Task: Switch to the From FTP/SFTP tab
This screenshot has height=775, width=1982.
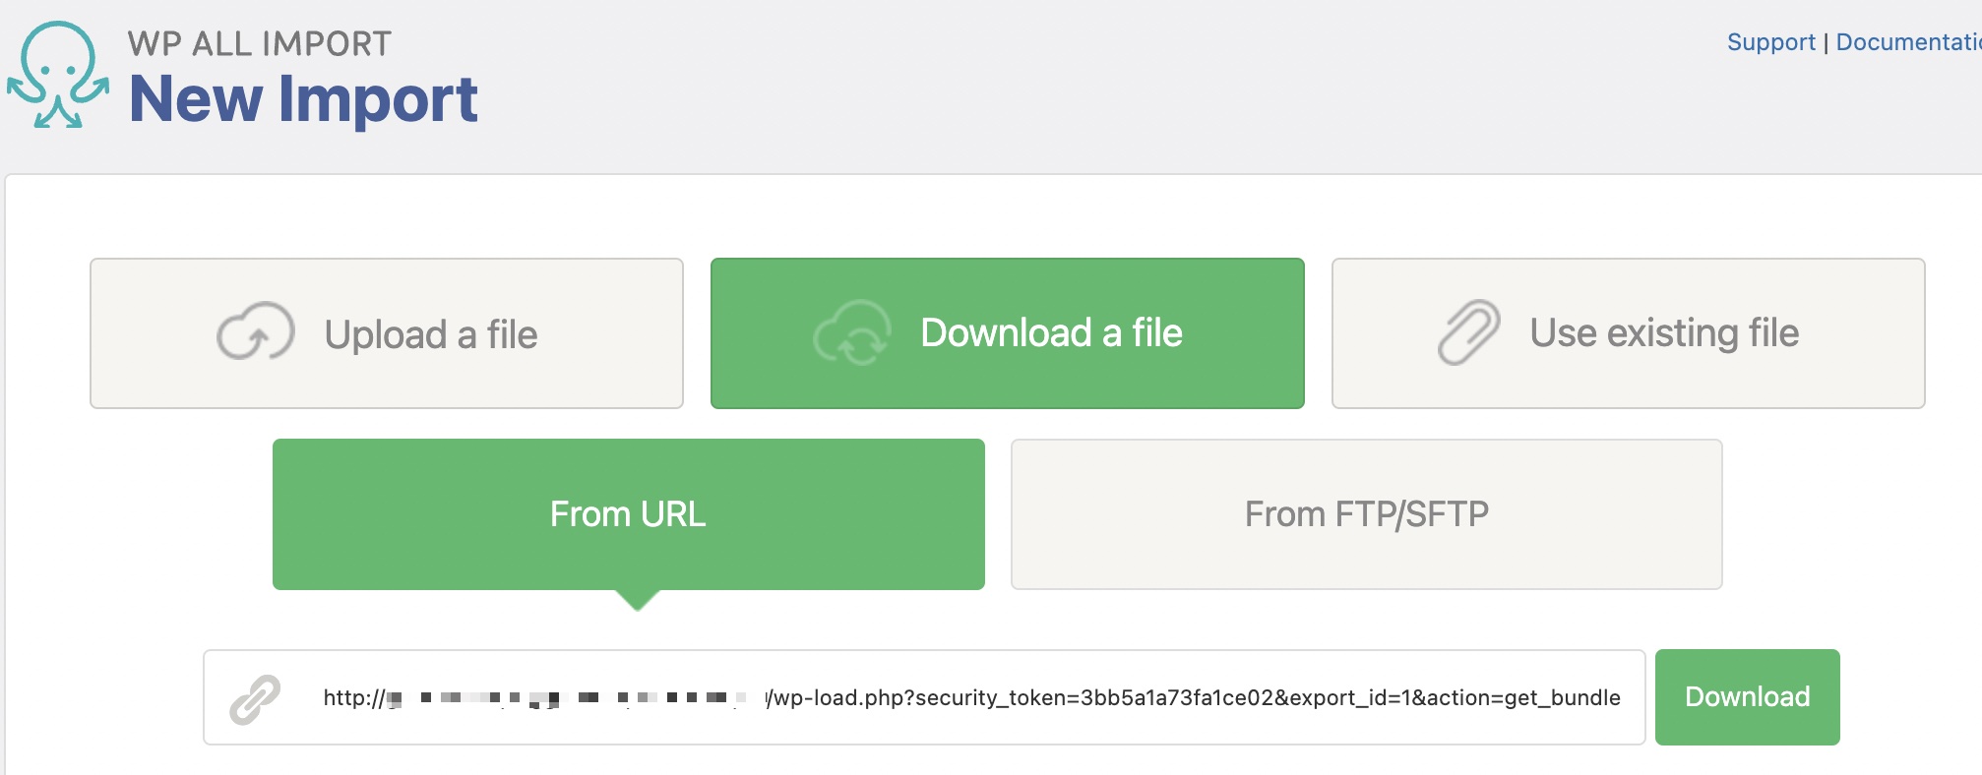Action: point(1366,514)
